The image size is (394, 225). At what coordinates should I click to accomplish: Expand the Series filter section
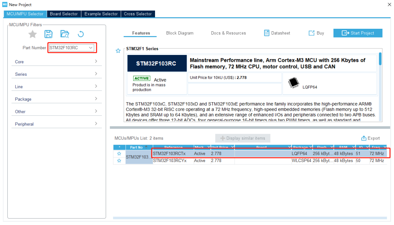[x=57, y=74]
